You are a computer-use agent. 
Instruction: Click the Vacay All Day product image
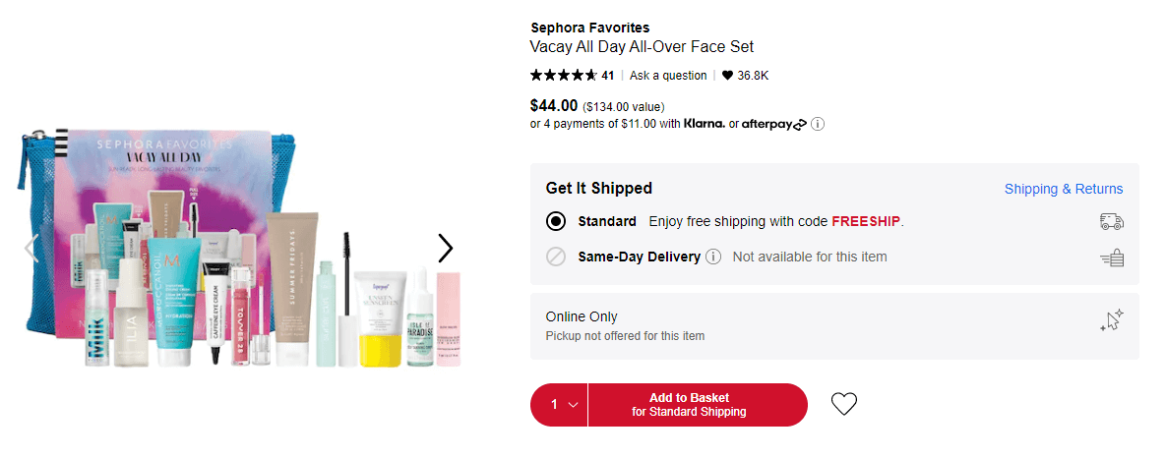(238, 249)
